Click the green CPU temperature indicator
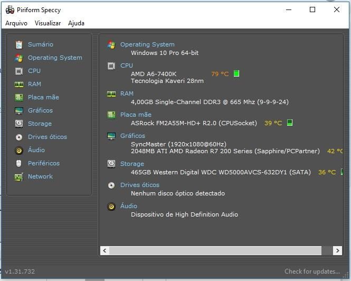This screenshot has width=351, height=281. coord(236,73)
